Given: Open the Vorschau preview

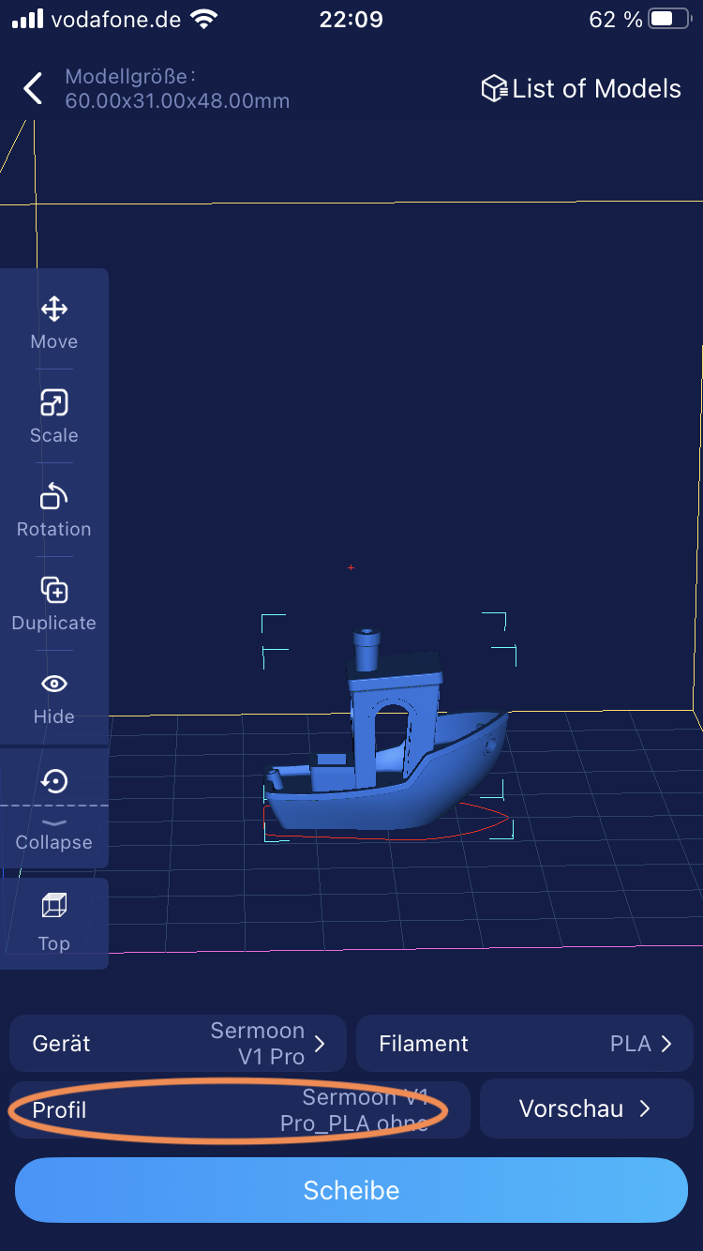Looking at the screenshot, I should coord(586,1108).
